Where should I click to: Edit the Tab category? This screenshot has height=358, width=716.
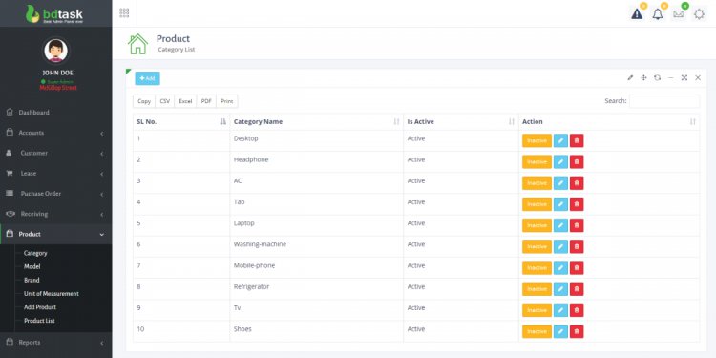(x=560, y=204)
